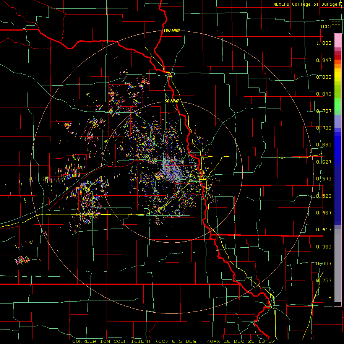Click the 0.360 scale value

(x=324, y=247)
